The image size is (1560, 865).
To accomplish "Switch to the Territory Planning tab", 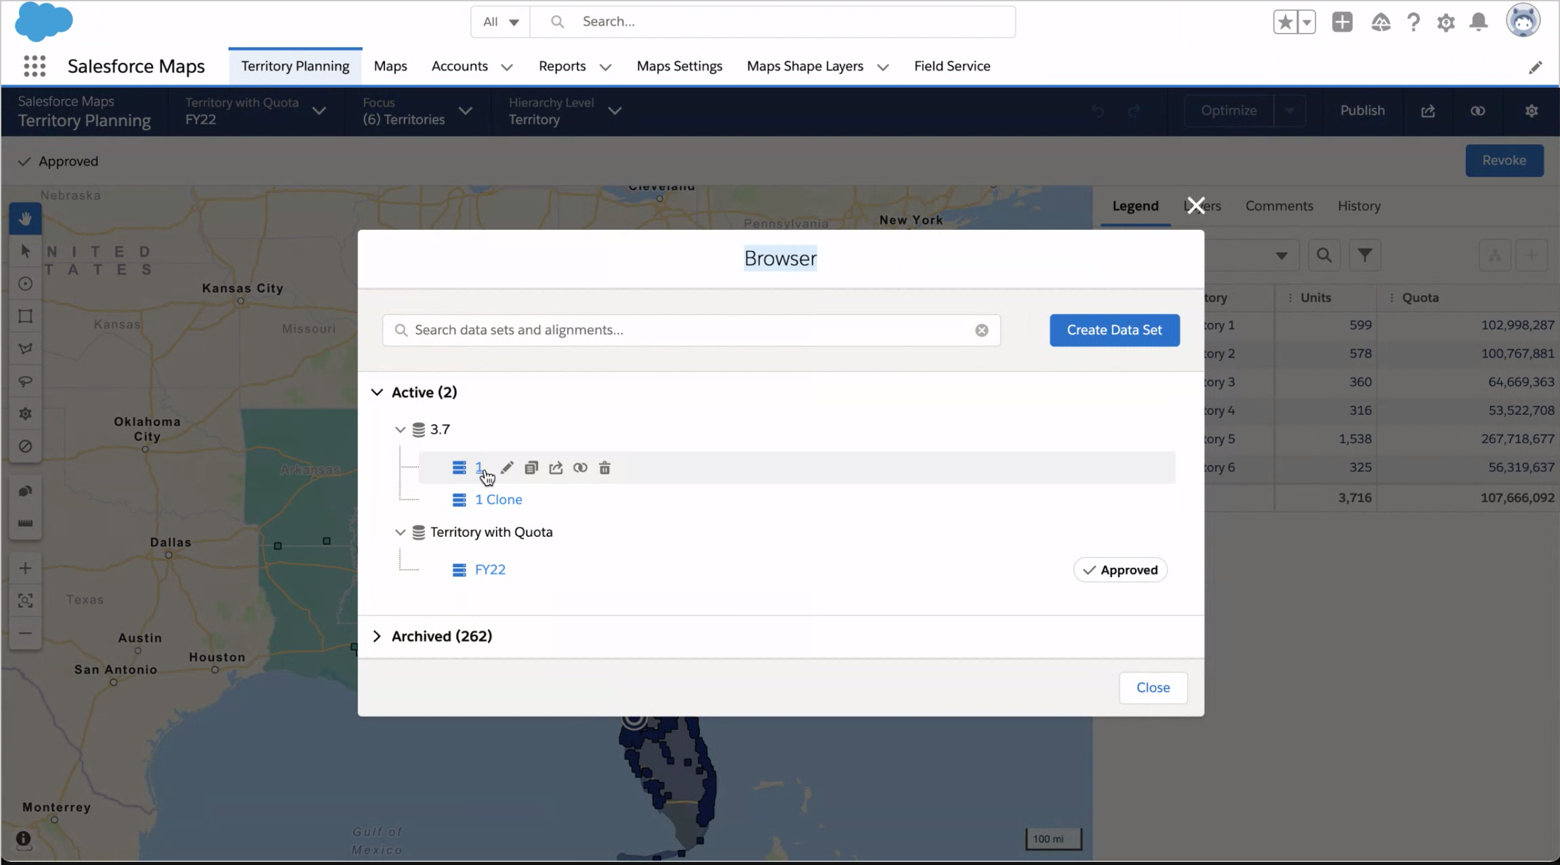I will pos(295,66).
